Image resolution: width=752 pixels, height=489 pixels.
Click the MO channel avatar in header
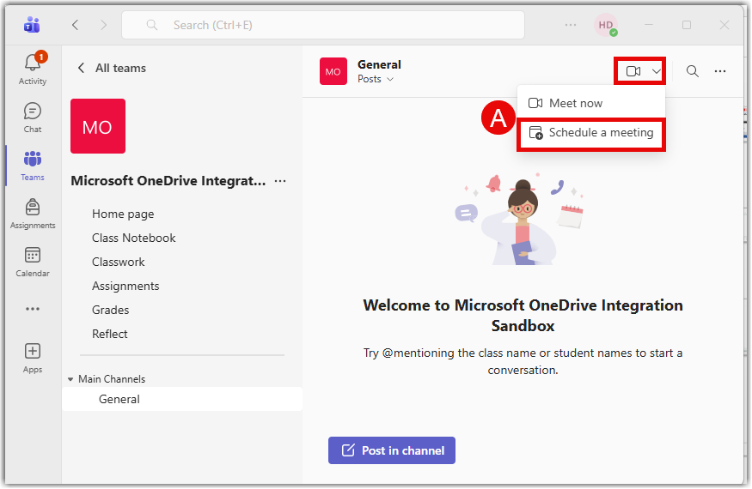click(333, 71)
